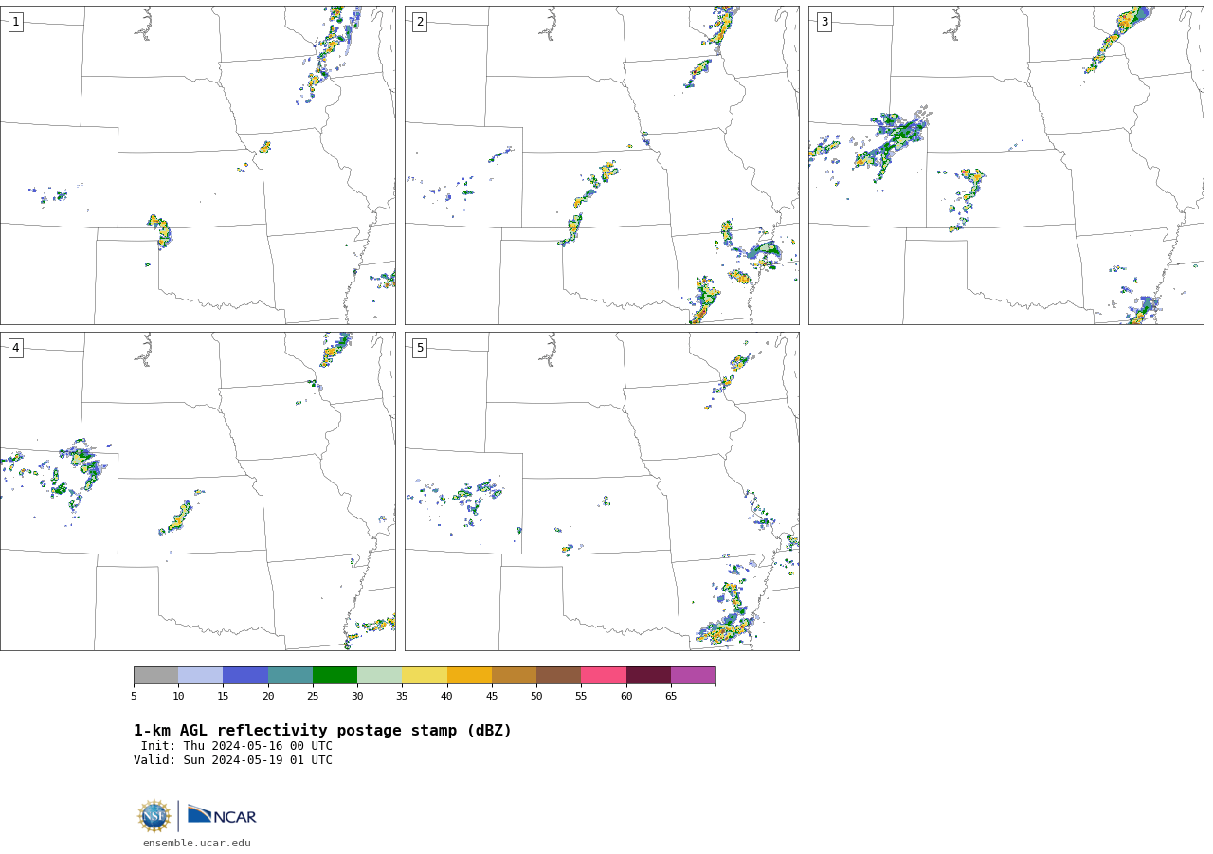
Task: Click the pink 55-60 dBZ swatch
Action: click(x=604, y=676)
